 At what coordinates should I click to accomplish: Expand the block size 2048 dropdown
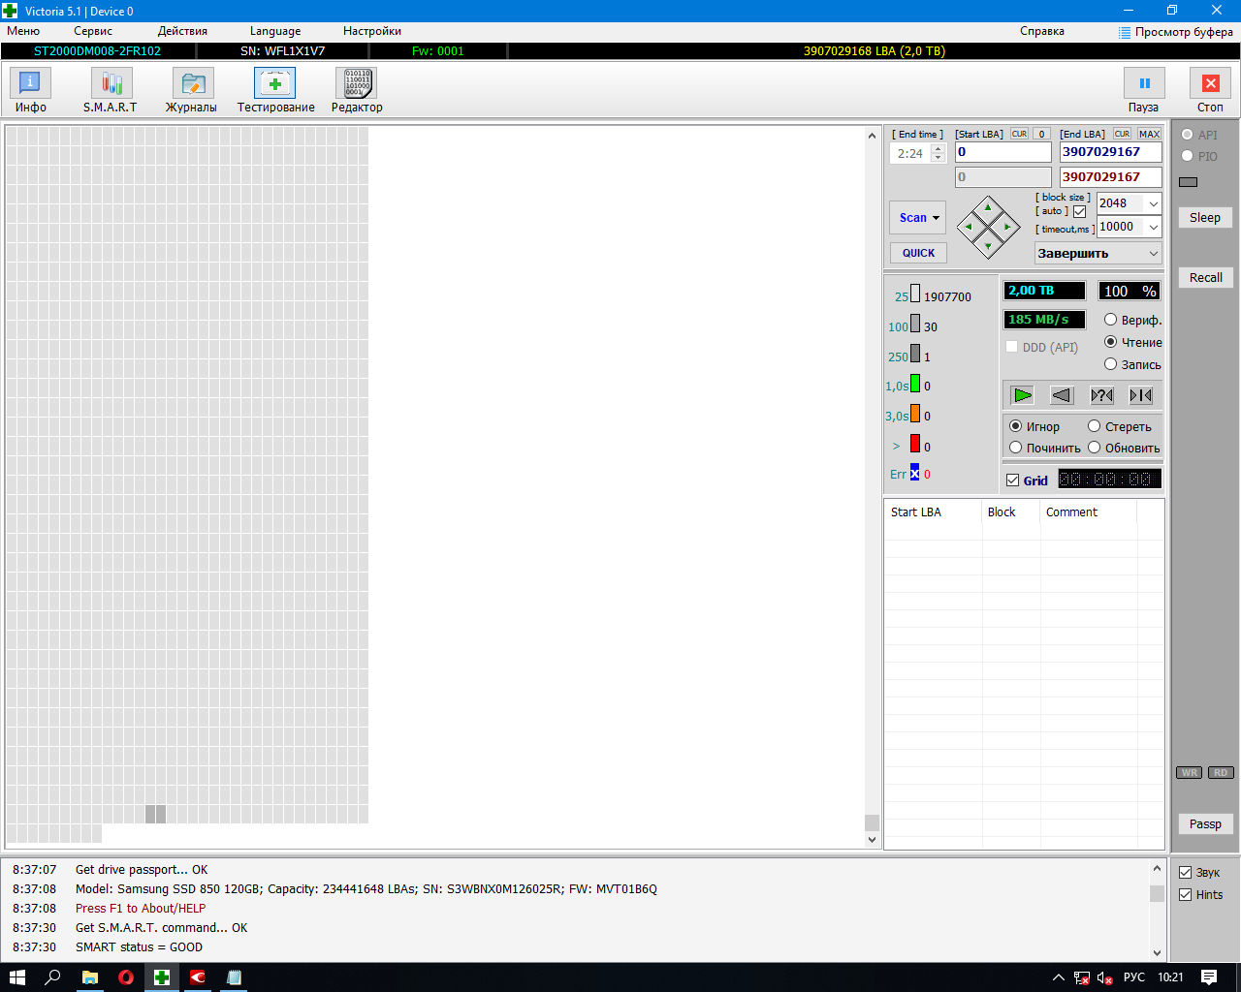[x=1153, y=203]
